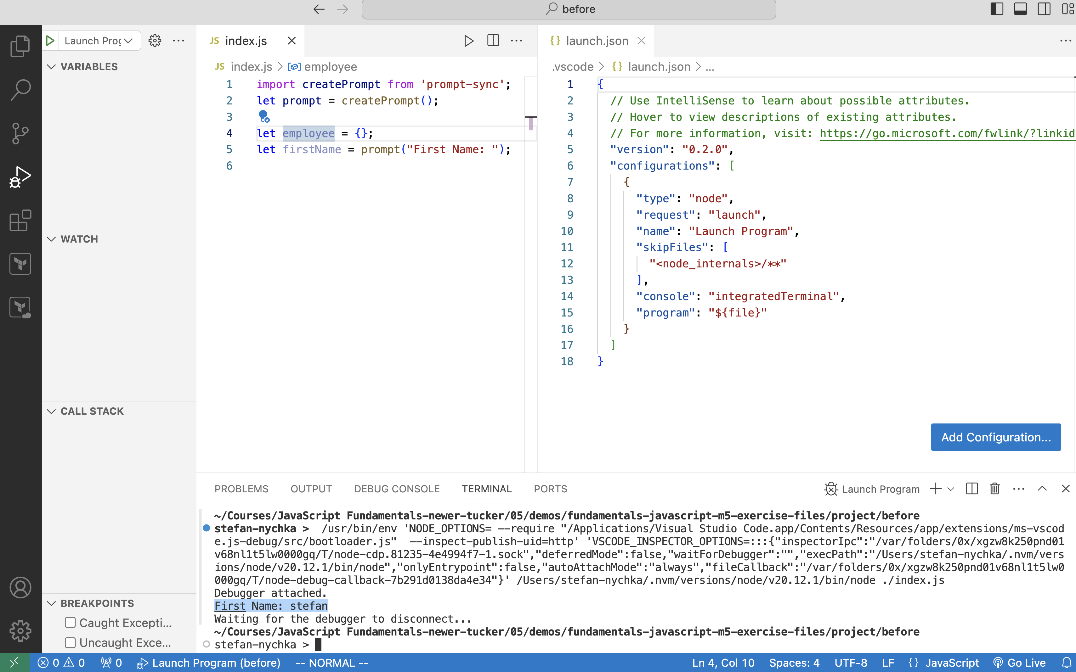1076x672 pixels.
Task: Open the Launch Program configuration dropdown
Action: [x=99, y=41]
